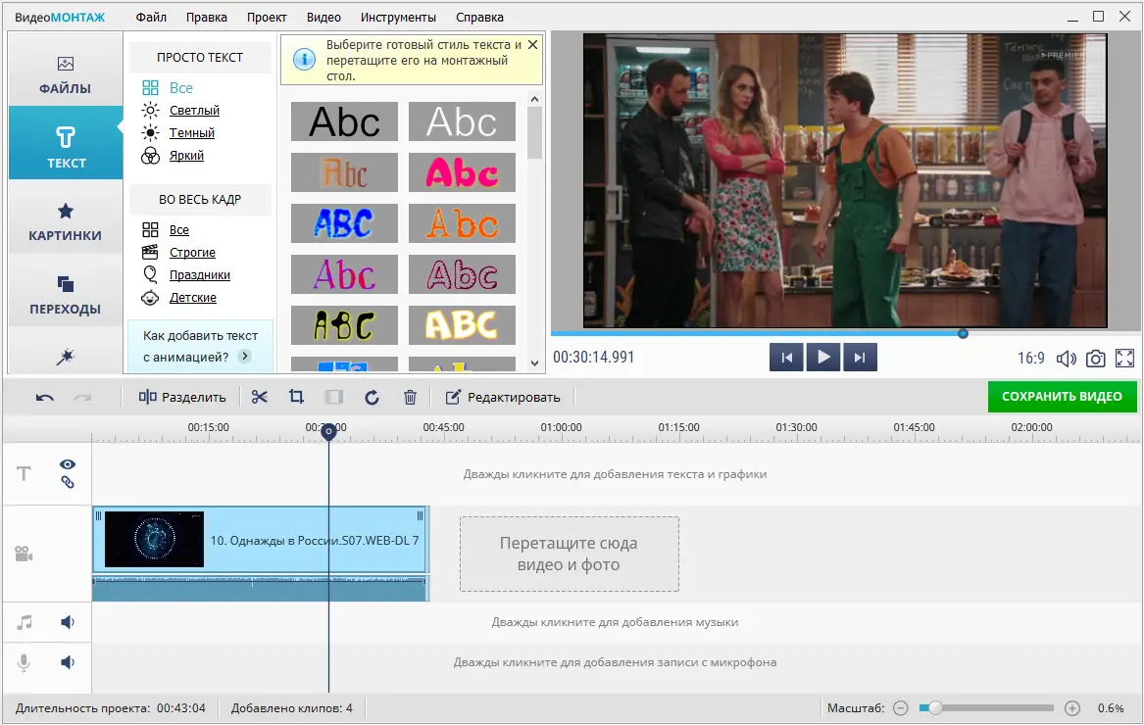Select the purple gradient Abc style
Image resolution: width=1144 pixels, height=725 pixels.
[344, 274]
